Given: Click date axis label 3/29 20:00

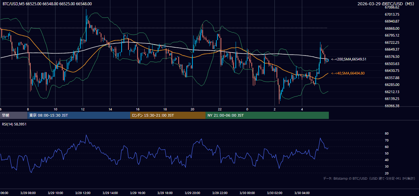Looking at the screenshot, I should 192,193.
